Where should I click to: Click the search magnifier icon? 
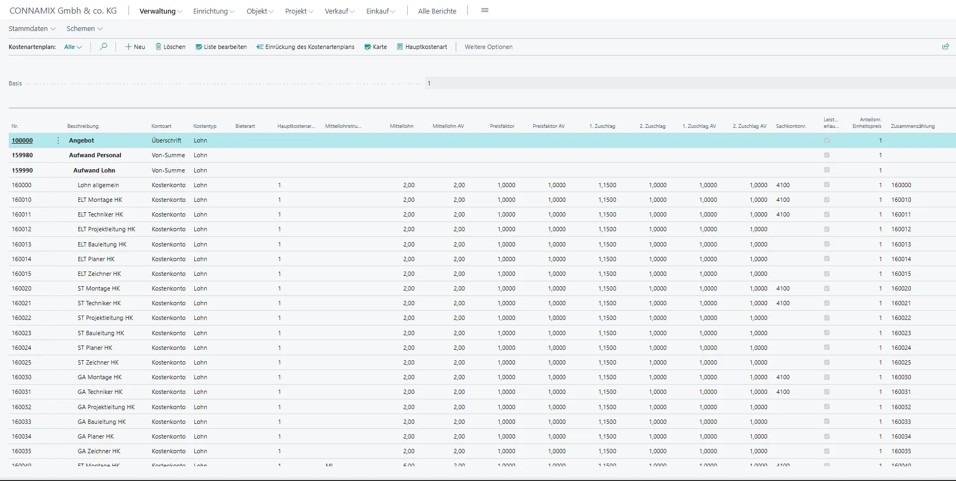pos(103,47)
